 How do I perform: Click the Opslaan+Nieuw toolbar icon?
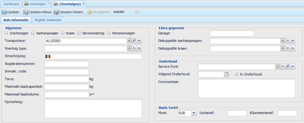[26, 12]
